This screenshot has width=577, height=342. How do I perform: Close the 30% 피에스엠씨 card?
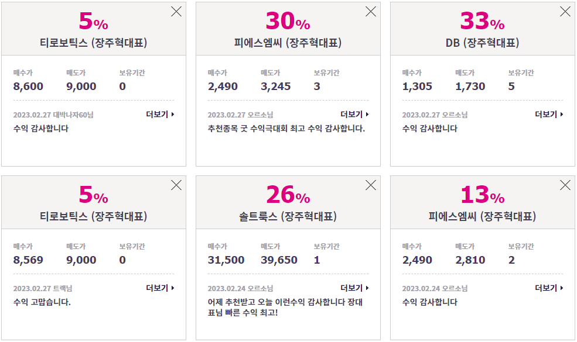[x=371, y=12]
